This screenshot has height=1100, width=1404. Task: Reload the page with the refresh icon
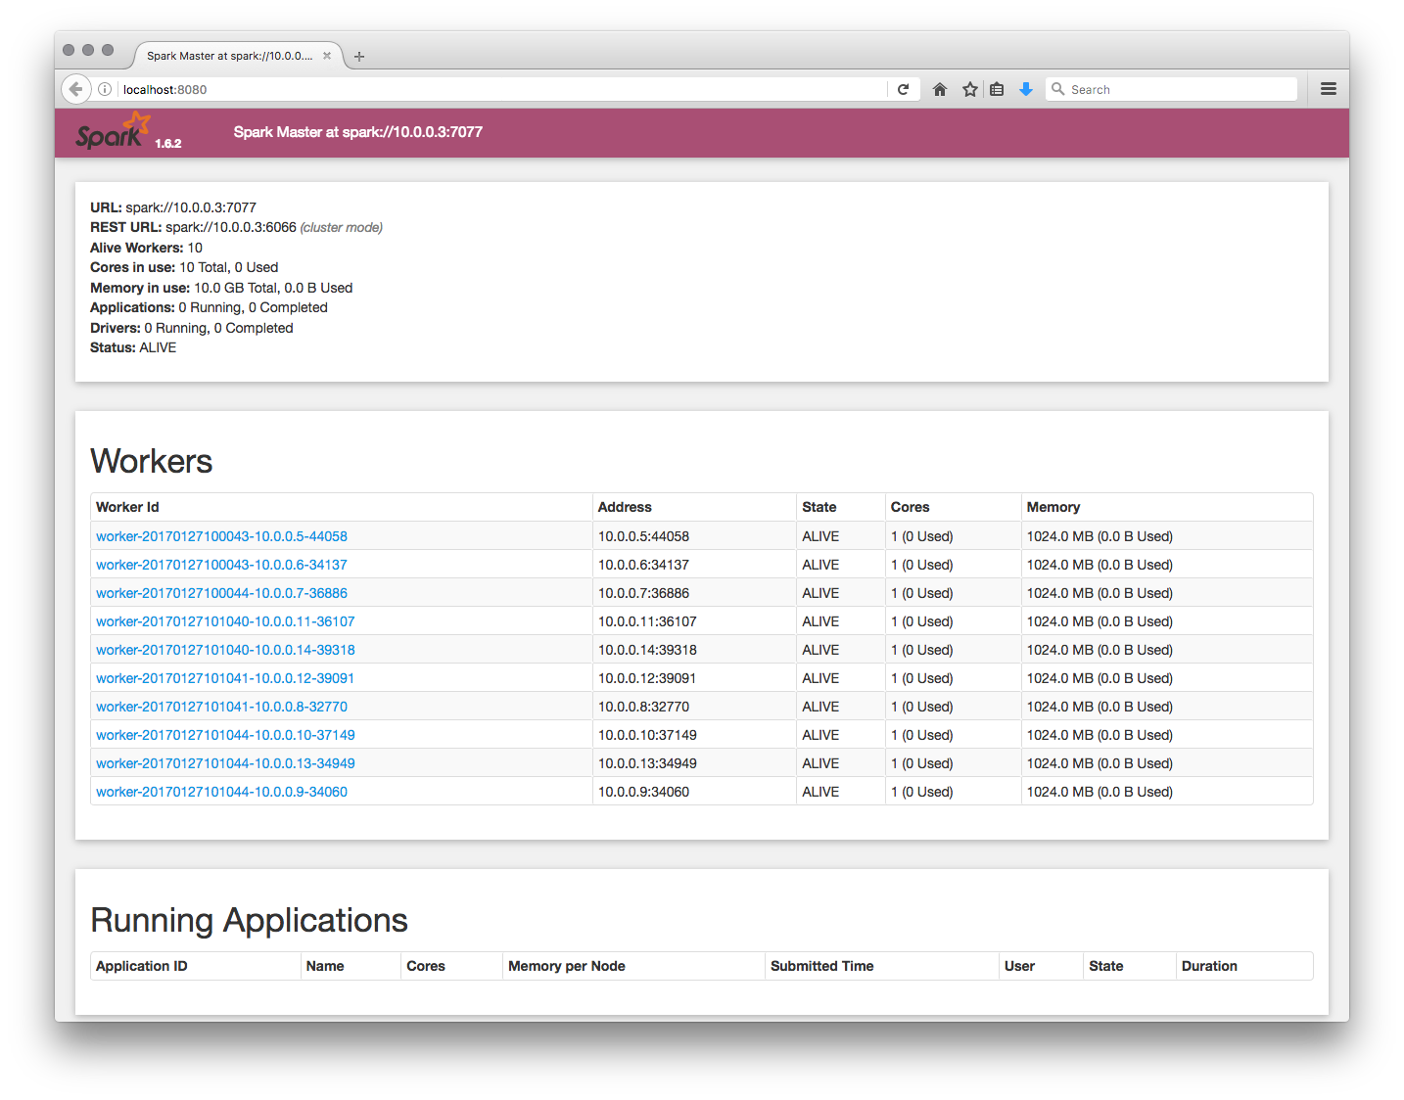pyautogui.click(x=904, y=89)
